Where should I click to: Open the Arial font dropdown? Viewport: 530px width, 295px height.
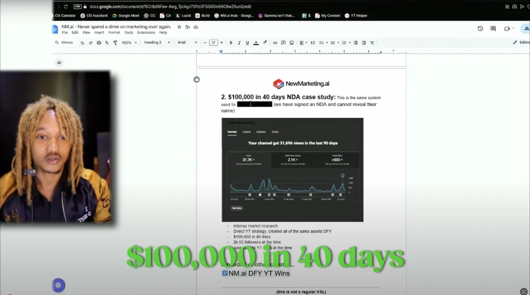(x=187, y=43)
